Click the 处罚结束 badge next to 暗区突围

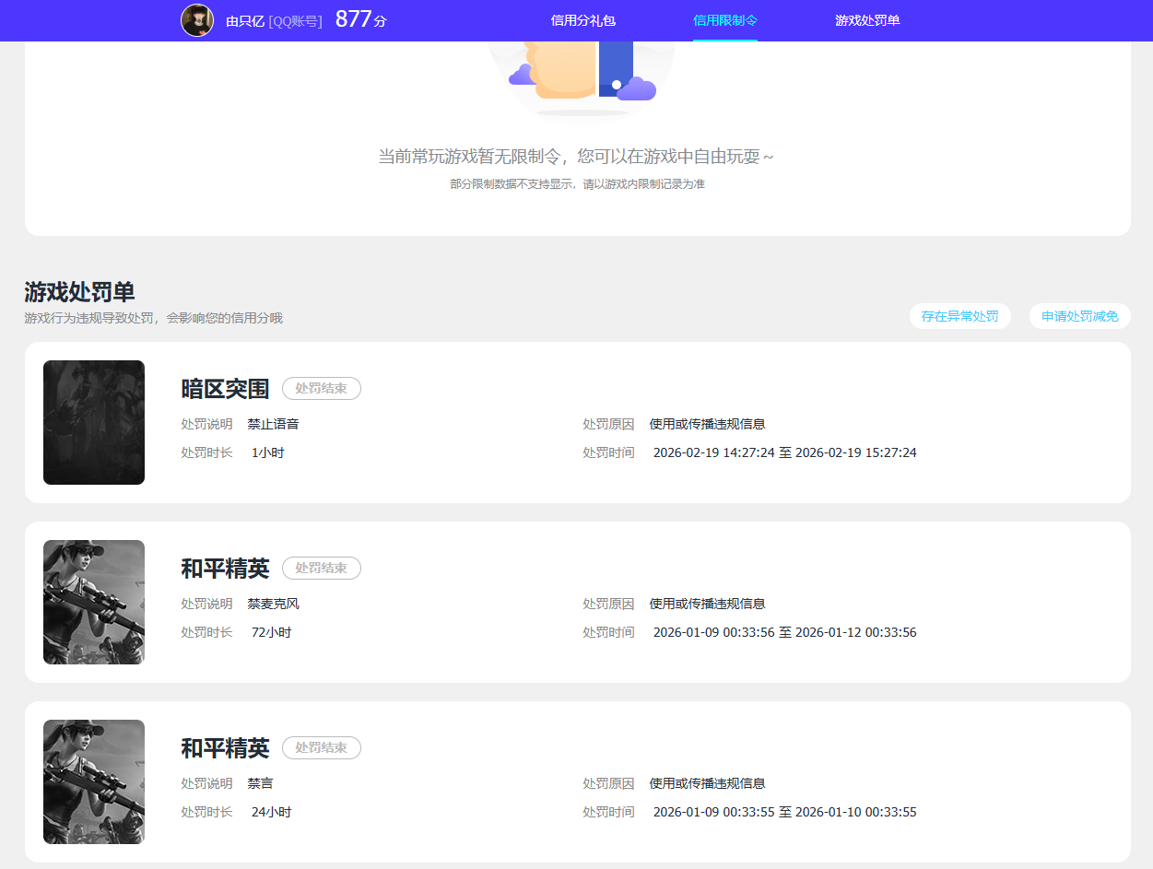(x=321, y=389)
